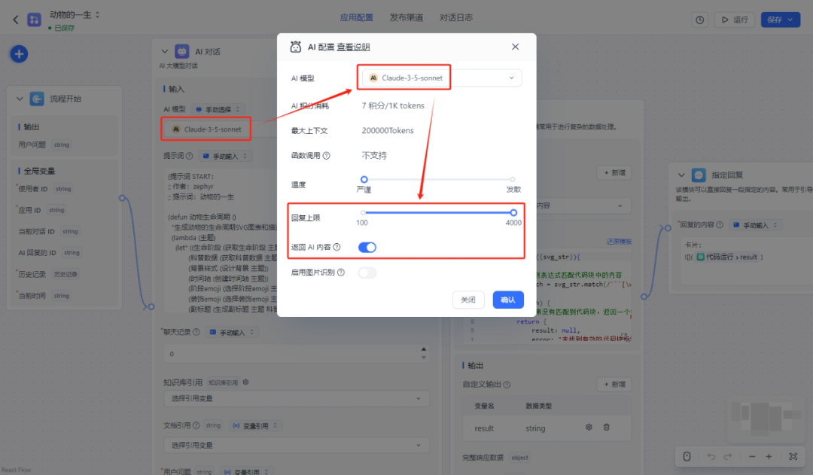This screenshot has height=475, width=813.
Task: Click the 代码运行 > result variable tag
Action: (x=727, y=257)
